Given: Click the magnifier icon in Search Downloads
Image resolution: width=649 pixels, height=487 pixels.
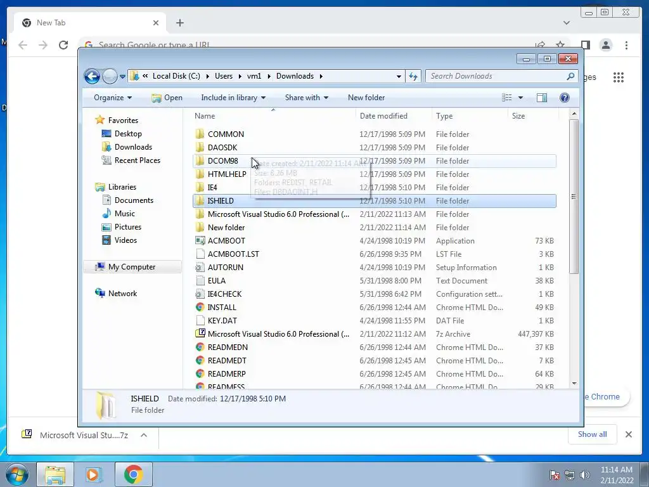Looking at the screenshot, I should [x=570, y=76].
